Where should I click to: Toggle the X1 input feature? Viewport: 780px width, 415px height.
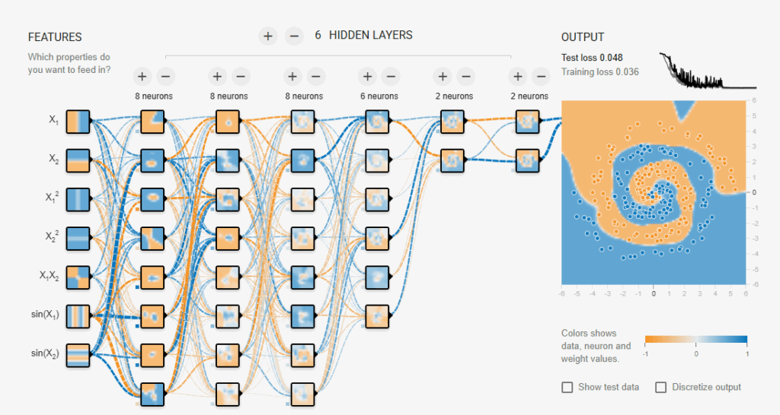pos(78,122)
